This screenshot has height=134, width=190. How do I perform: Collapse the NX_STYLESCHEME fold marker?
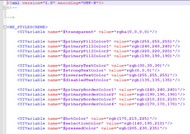pyautogui.click(x=5, y=27)
